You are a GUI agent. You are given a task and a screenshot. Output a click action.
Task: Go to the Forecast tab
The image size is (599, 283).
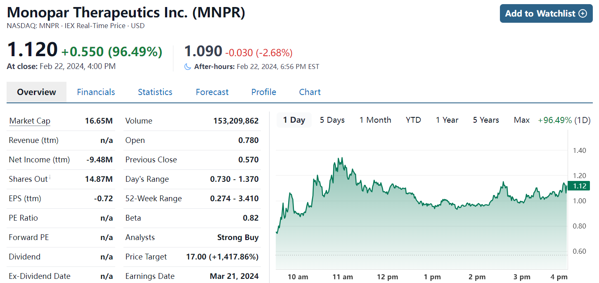tap(212, 92)
